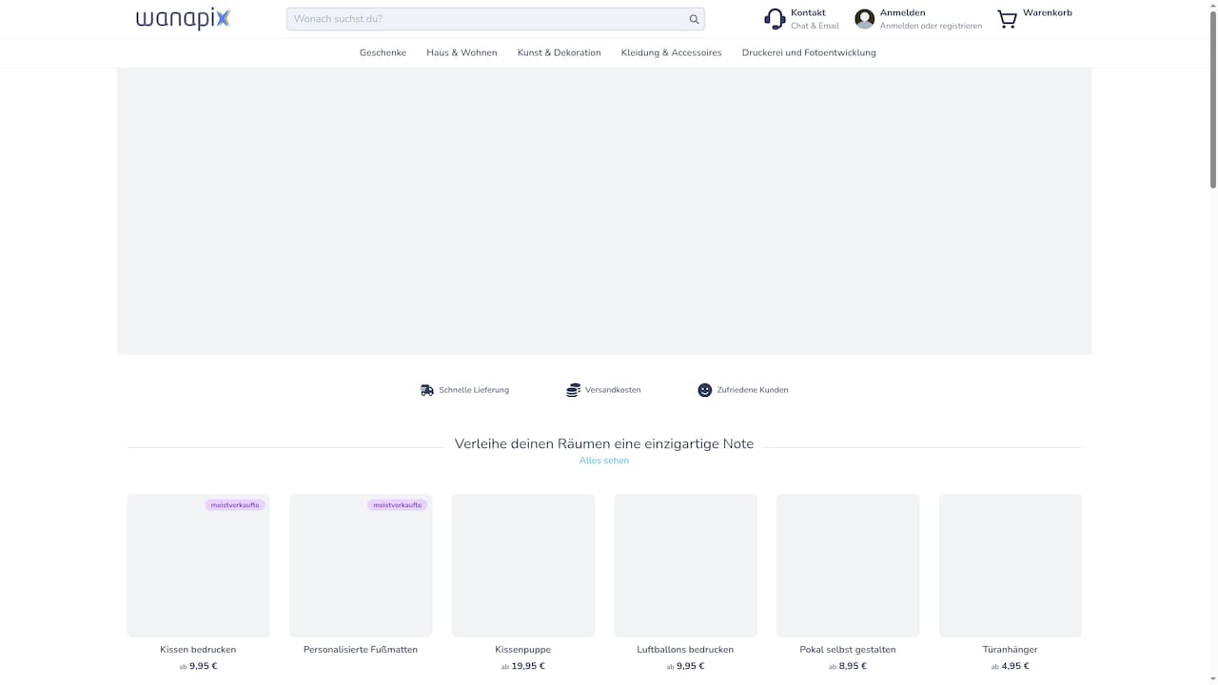1218x685 pixels.
Task: Click the coins Versandkosten icon
Action: [573, 390]
